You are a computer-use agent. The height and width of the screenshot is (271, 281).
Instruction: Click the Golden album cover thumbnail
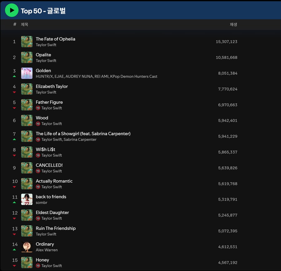click(27, 73)
